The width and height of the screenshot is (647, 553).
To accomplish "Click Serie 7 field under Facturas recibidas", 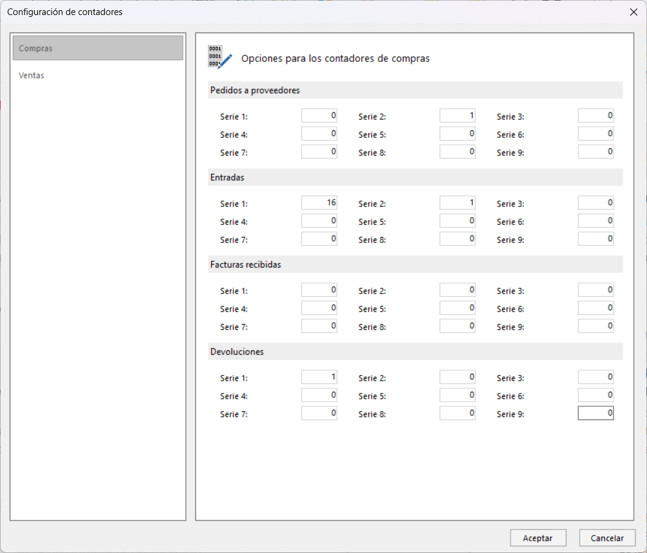I will [319, 326].
